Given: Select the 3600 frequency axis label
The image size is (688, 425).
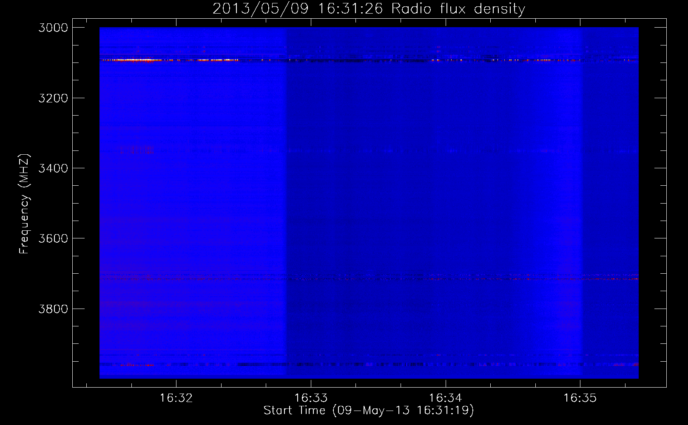Looking at the screenshot, I should click(53, 238).
